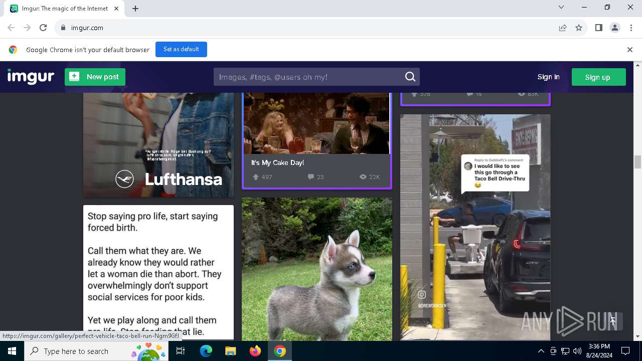Click the "It's My Cake Day!" title
This screenshot has width=642, height=361.
(277, 162)
